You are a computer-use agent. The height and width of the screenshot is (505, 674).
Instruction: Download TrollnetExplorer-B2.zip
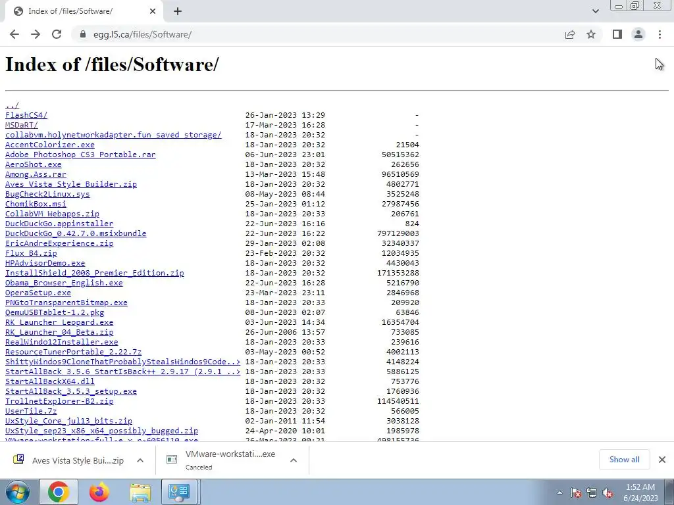click(x=59, y=402)
